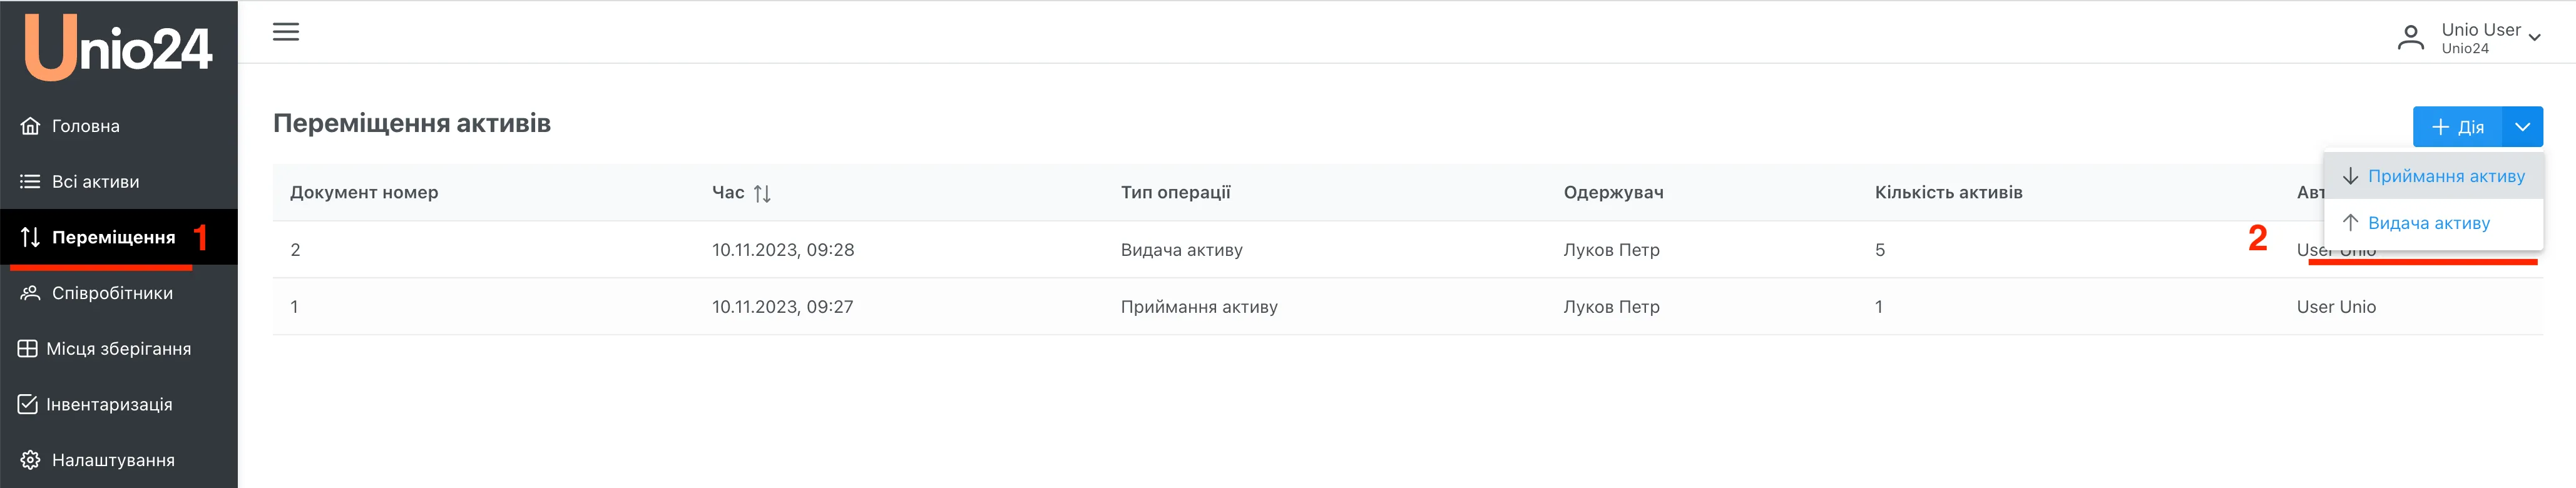This screenshot has width=2576, height=488.
Task: Click the Інвентаризація checkmark icon
Action: click(x=28, y=404)
